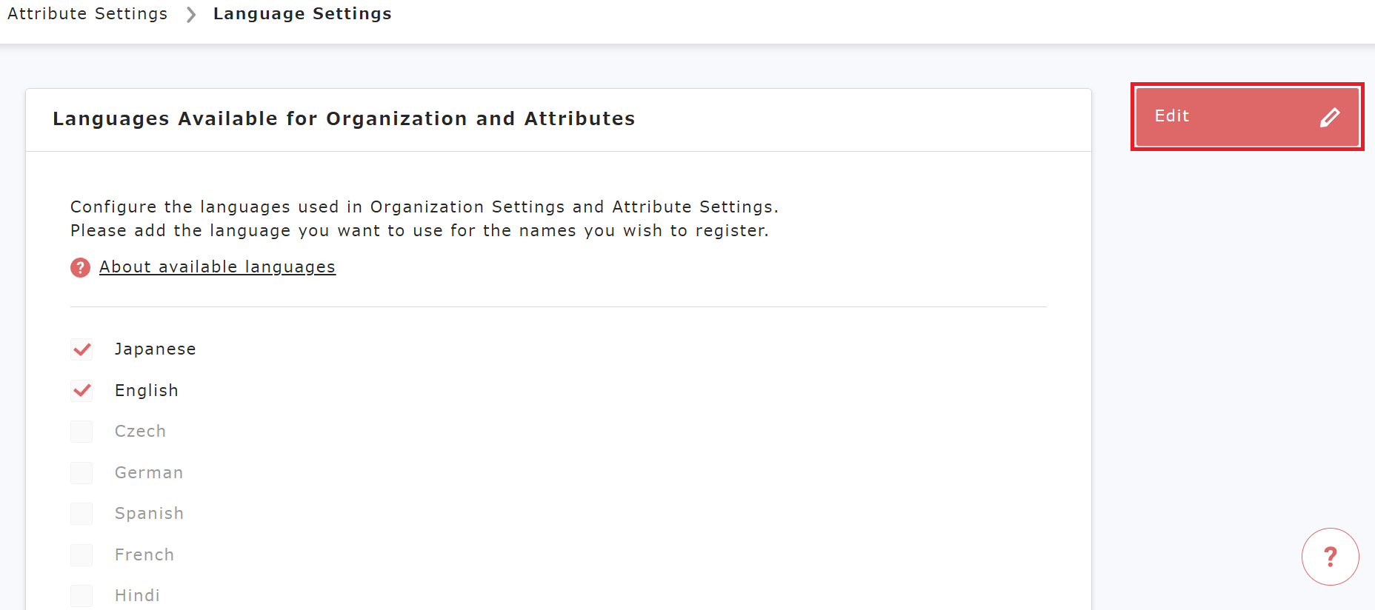The image size is (1375, 610).
Task: Uncheck the English language checkbox
Action: 81,391
